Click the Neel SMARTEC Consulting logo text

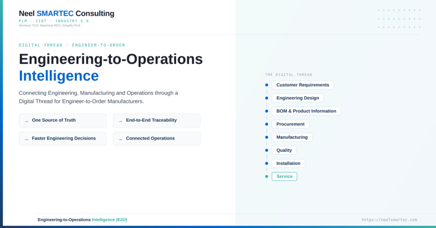[66, 13]
